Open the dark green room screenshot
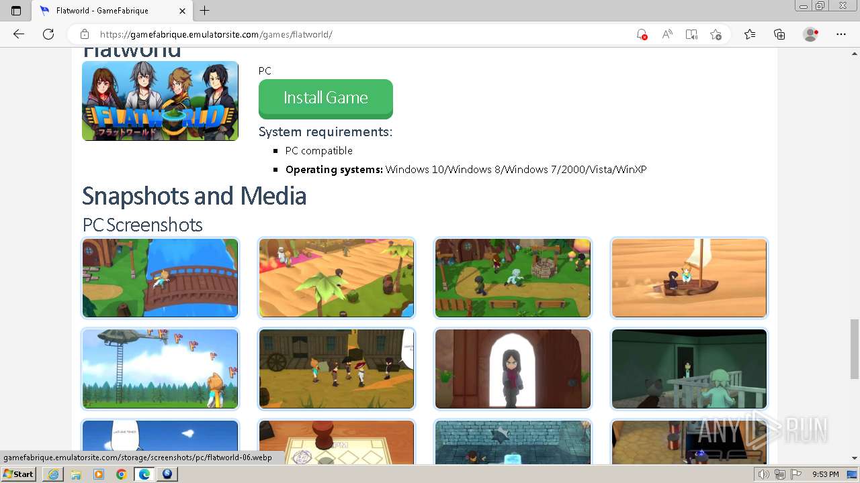Screen dimensions: 860x483 689,368
